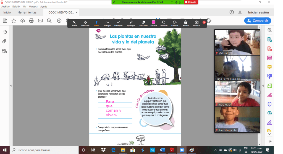Select the Ratón mouse pointer tool
The image size is (283, 154).
coord(74,23)
